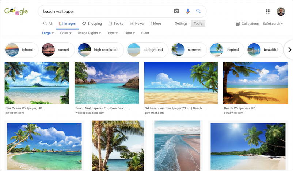Show more suggestion chips with right arrow

click(x=289, y=50)
